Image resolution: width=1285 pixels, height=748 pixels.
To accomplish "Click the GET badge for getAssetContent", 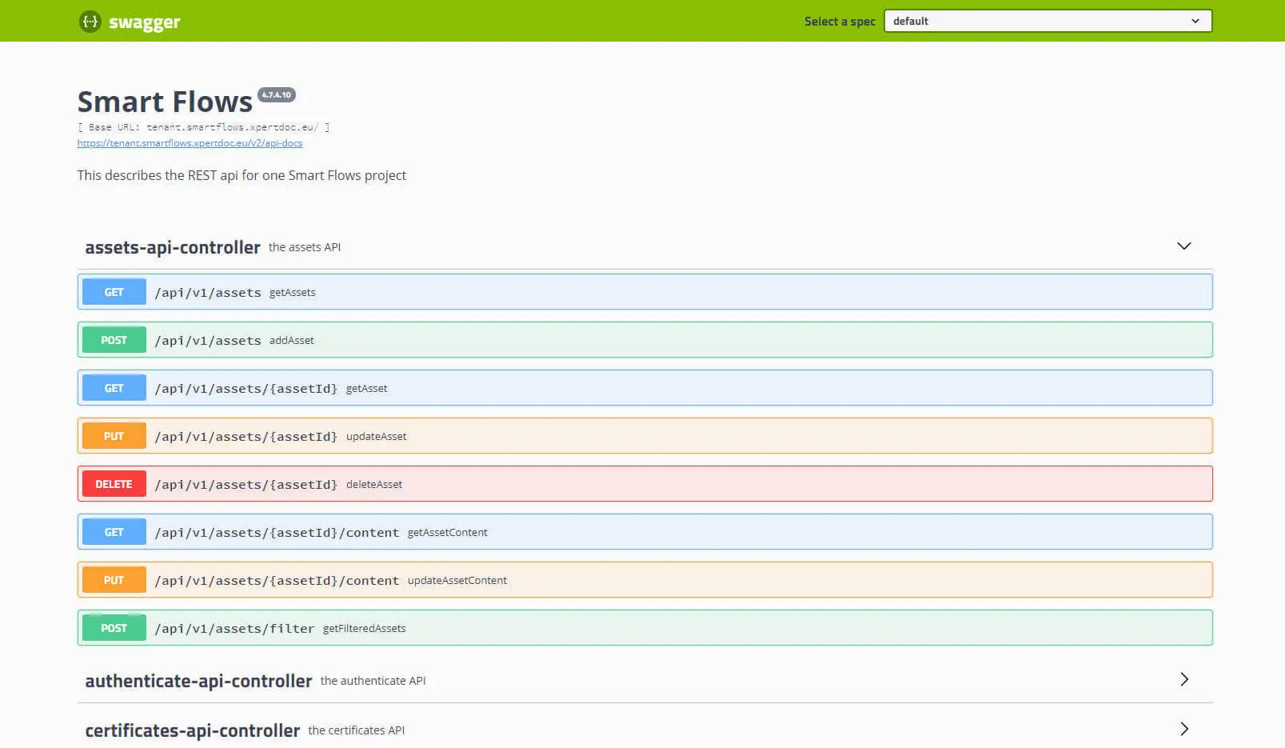I will [114, 532].
